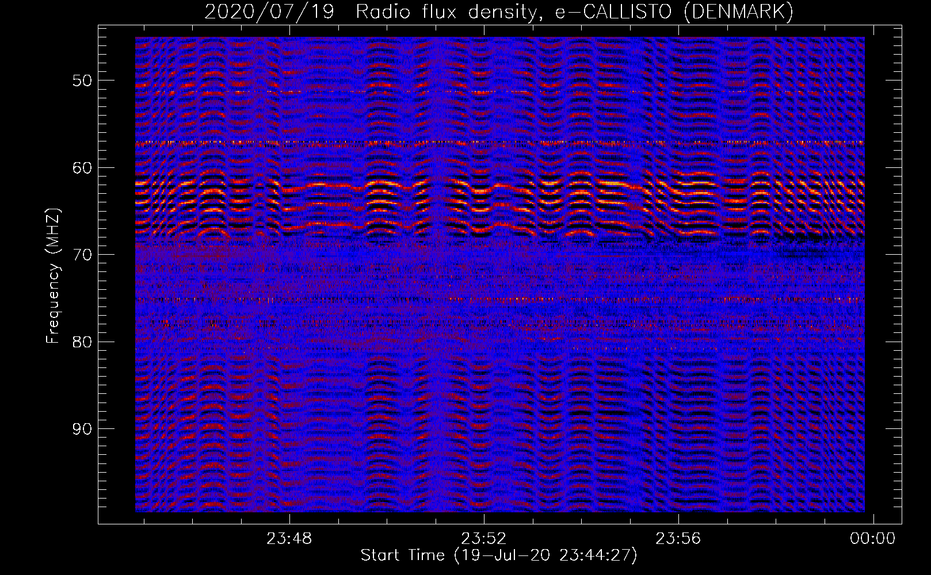Screen dimensions: 931x575
Task: Click the 00:00 time tick label
Action: pyautogui.click(x=873, y=539)
